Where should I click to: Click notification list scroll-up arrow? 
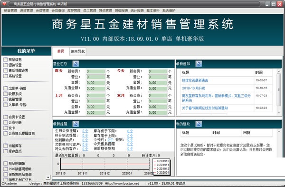tap(279, 71)
